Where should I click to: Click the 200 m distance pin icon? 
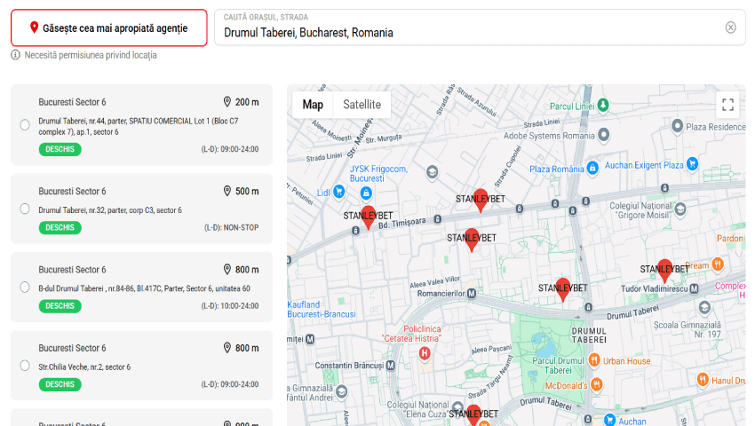(227, 102)
